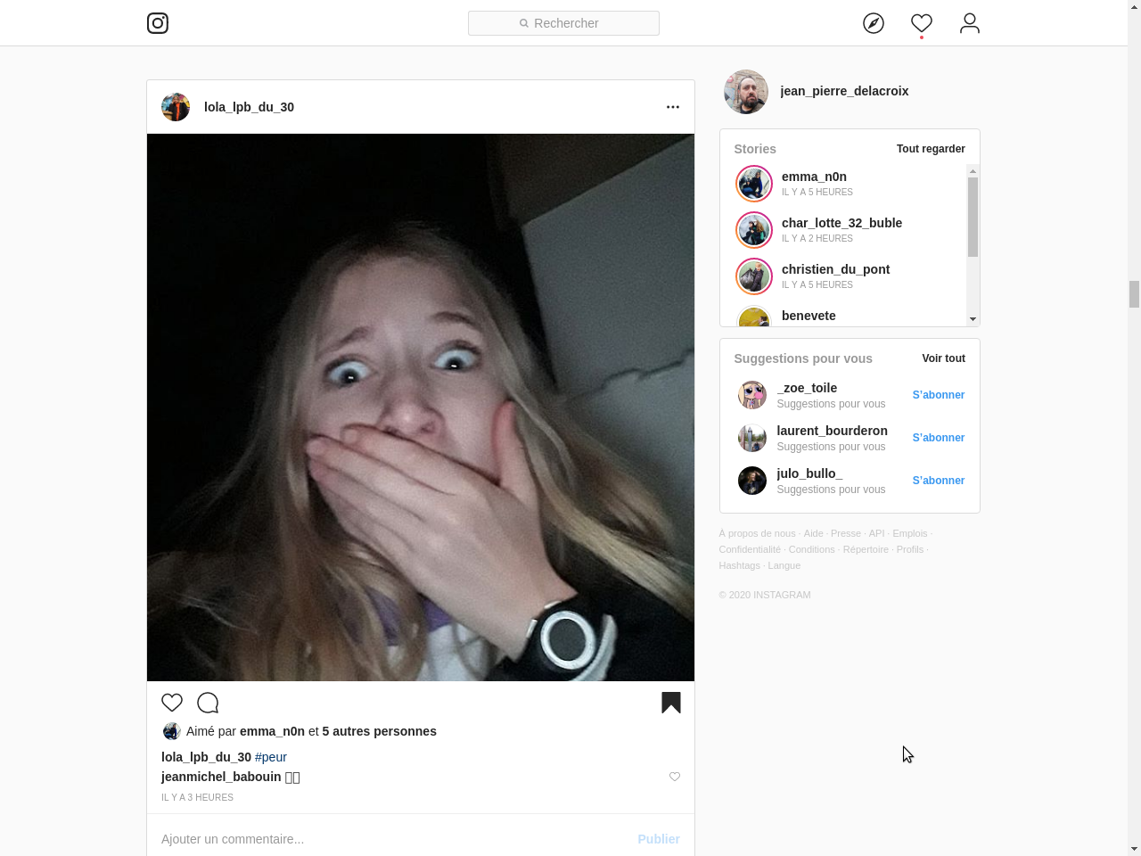1141x856 pixels.
Task: Open the Instagram home logo
Action: [158, 23]
